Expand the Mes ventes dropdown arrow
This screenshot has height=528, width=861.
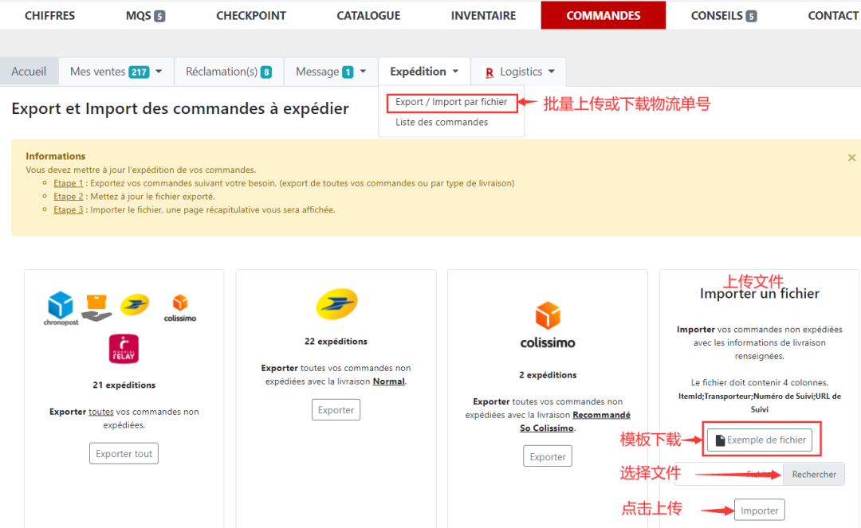159,72
